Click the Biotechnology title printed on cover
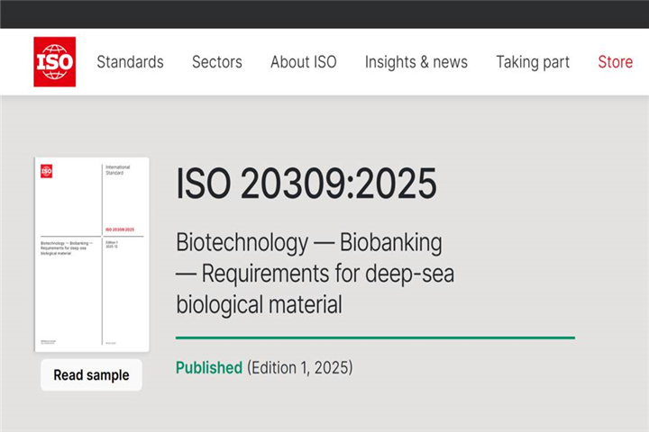Screen dimensions: 649x432 (x=67, y=247)
